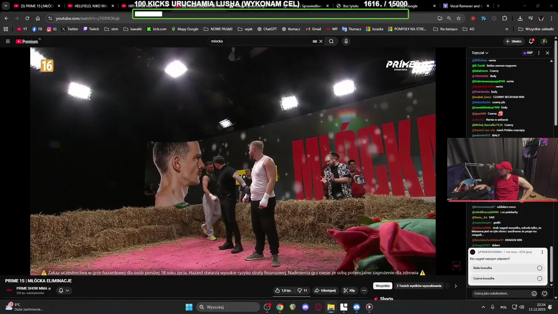
Task: Click the Wyszukaj taskbar search box
Action: click(228, 307)
